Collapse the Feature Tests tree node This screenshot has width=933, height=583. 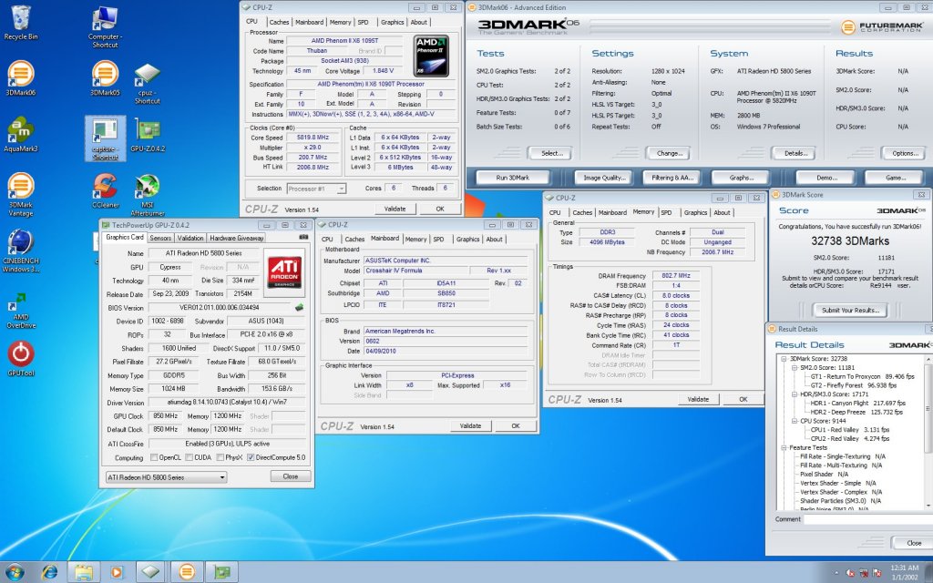coord(784,447)
